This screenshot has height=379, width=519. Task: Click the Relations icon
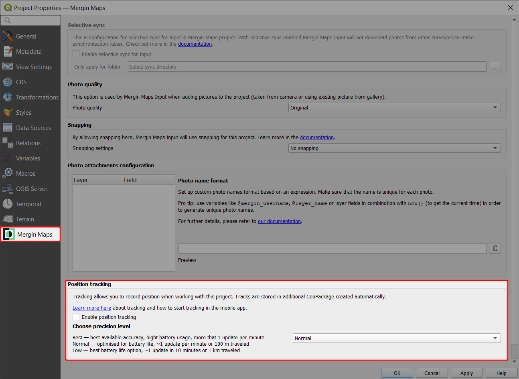tap(8, 143)
